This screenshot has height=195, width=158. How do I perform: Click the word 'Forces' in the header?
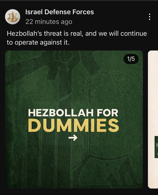click(83, 12)
